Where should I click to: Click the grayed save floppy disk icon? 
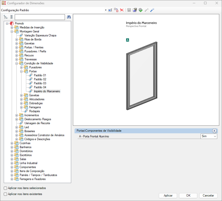(x=129, y=10)
